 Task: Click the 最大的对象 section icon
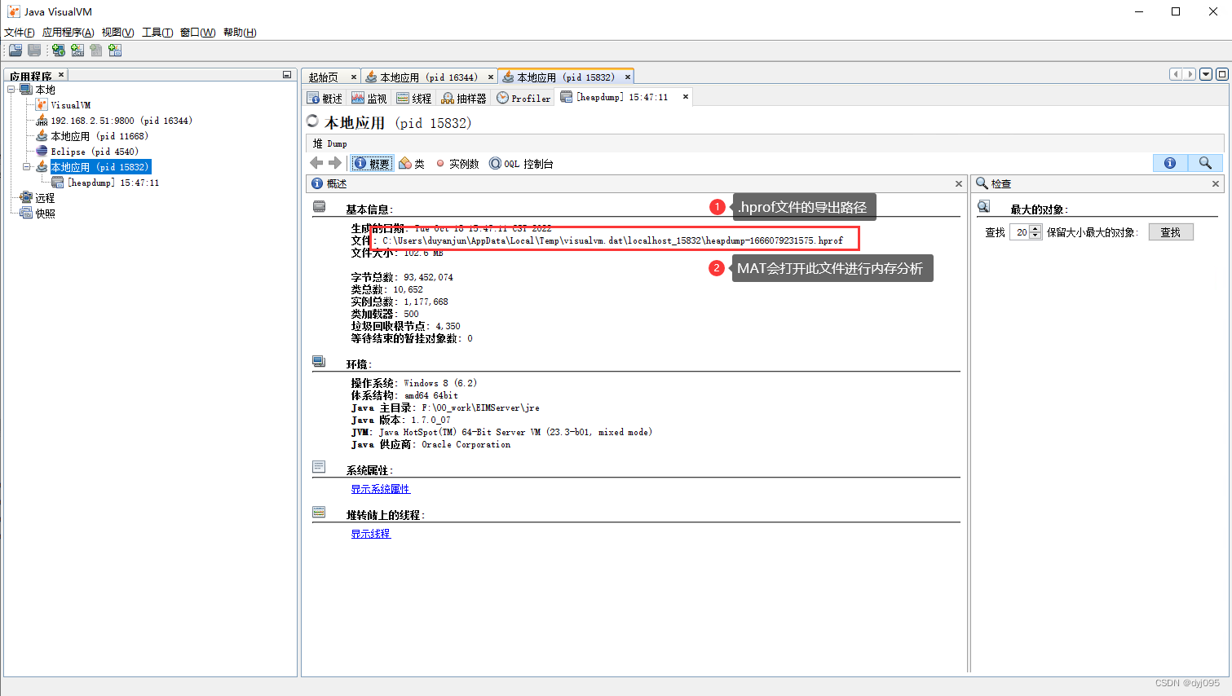[984, 207]
